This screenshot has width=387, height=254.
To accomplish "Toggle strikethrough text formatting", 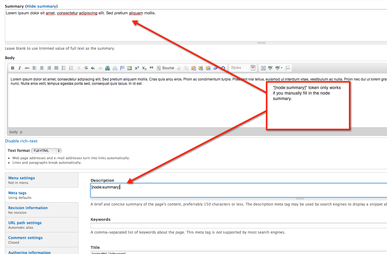I will pyautogui.click(x=27, y=68).
